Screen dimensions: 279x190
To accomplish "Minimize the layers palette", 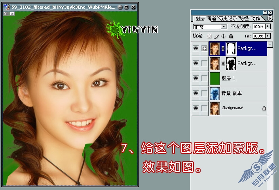I will 265,12.
